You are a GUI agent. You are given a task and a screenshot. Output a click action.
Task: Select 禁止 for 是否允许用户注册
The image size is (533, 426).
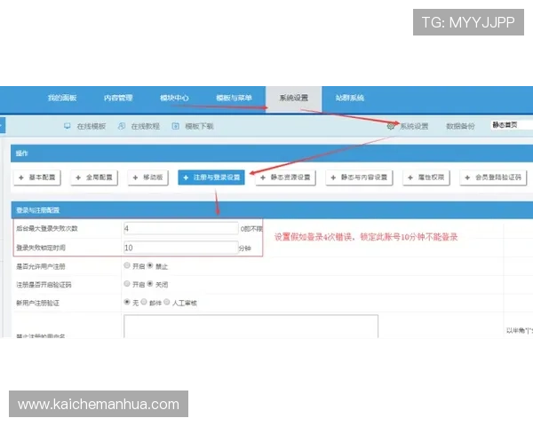[x=150, y=265]
